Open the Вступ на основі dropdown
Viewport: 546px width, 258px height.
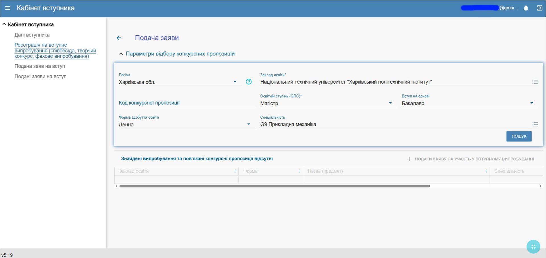(531, 103)
